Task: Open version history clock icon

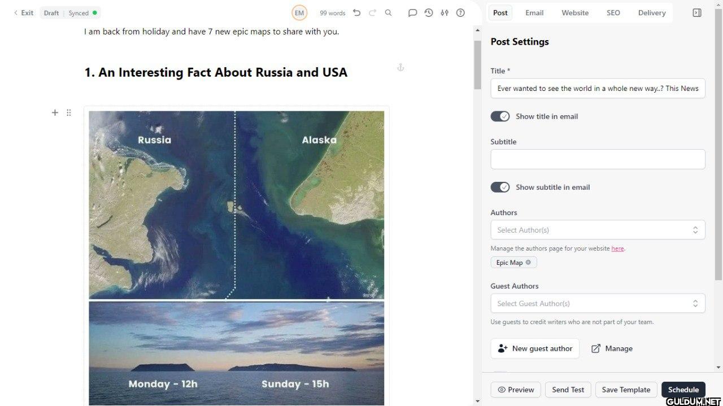Action: click(x=429, y=12)
